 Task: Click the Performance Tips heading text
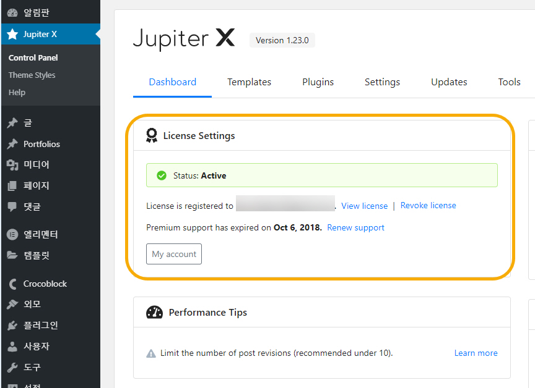[x=208, y=313]
